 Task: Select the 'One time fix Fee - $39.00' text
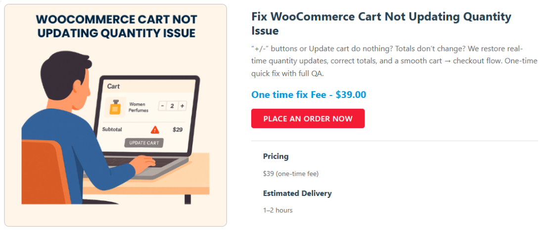point(309,94)
